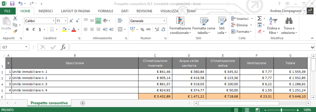Click the G7 Name Box field
This screenshot has width=316, height=112.
(13, 47)
